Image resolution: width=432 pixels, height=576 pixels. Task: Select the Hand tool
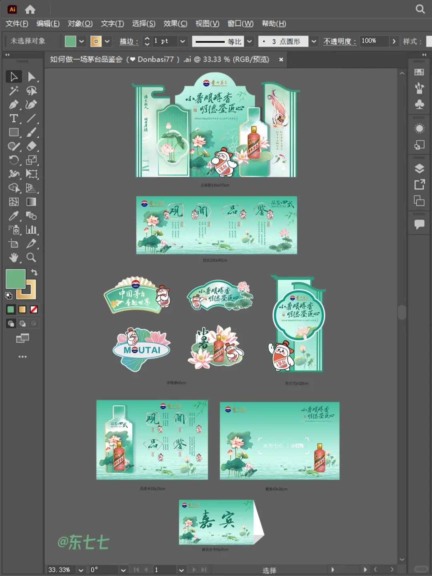[14, 258]
